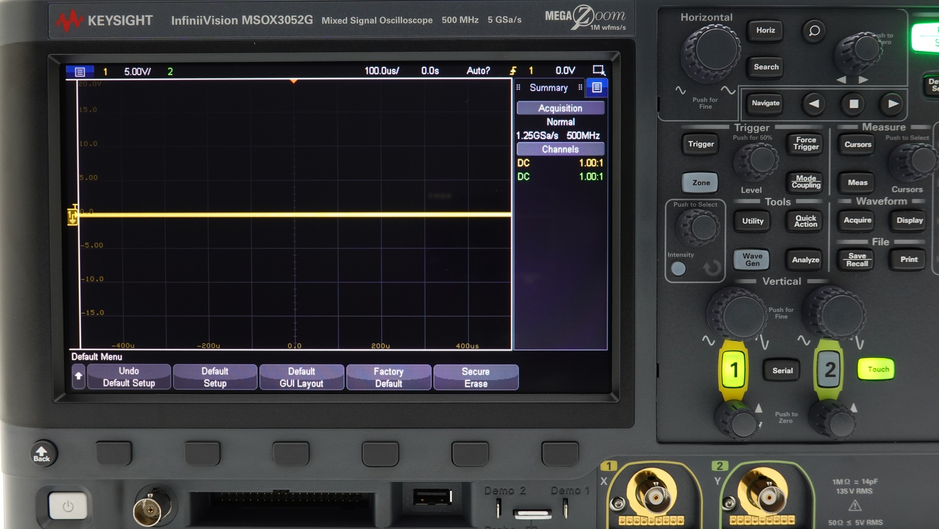The width and height of the screenshot is (939, 529).
Task: Expand the Acquisition section header
Action: pos(560,108)
